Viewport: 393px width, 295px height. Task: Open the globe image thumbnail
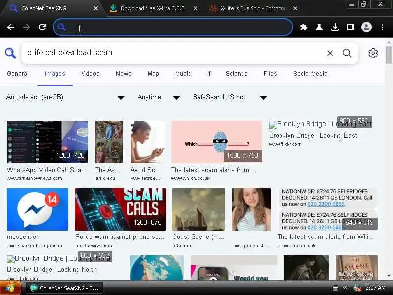tap(157, 267)
